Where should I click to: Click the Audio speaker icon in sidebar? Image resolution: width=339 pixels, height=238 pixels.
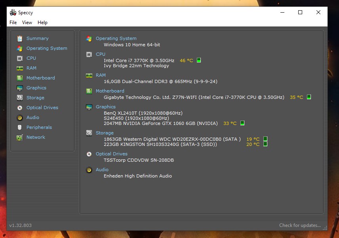20,117
